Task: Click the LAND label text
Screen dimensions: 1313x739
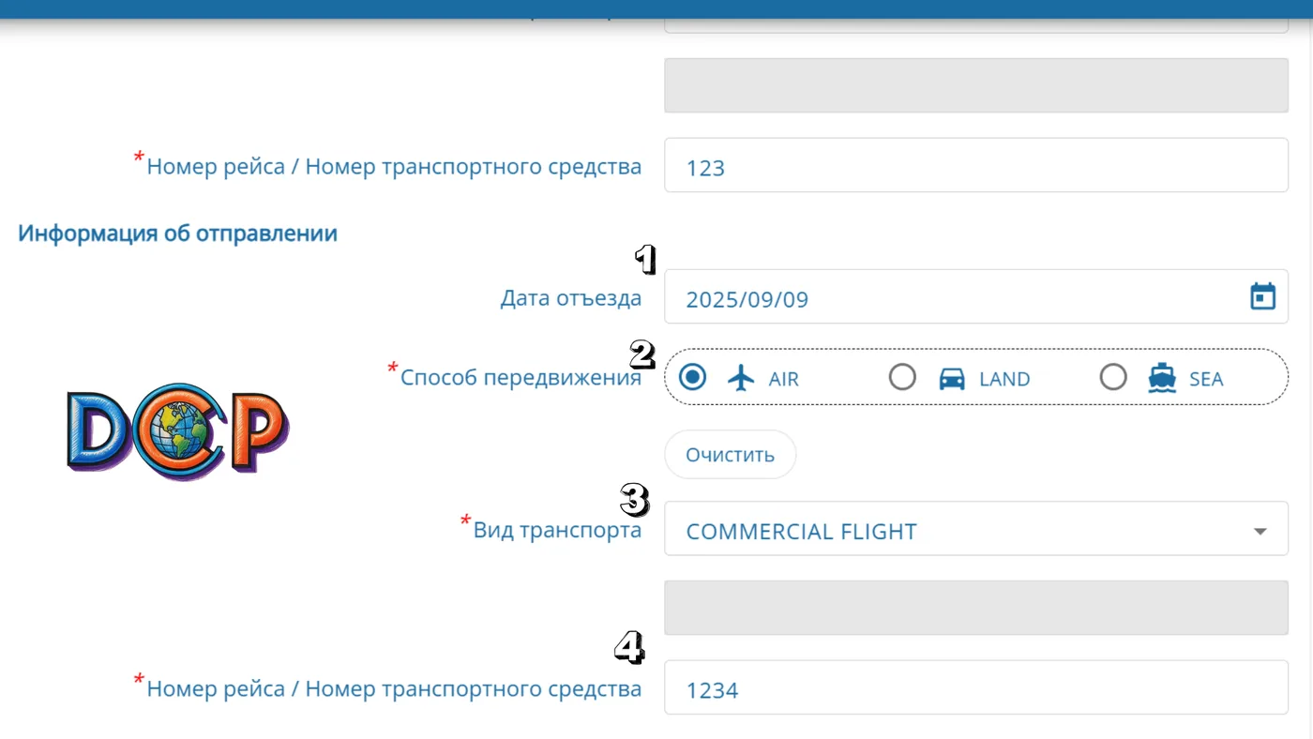Action: [1004, 379]
